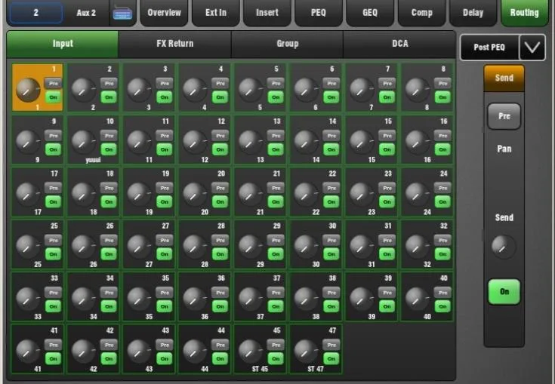555x384 pixels.
Task: Click channel 38 send knob
Action: (x=306, y=300)
